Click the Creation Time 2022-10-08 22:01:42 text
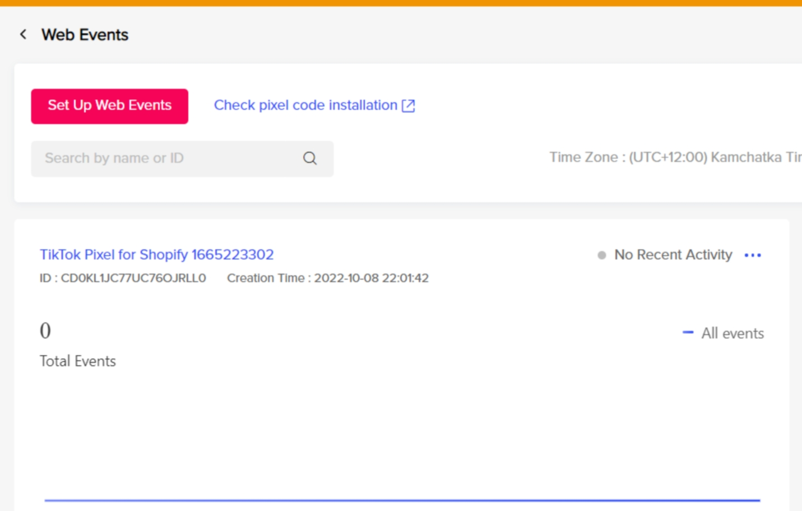 (x=328, y=278)
